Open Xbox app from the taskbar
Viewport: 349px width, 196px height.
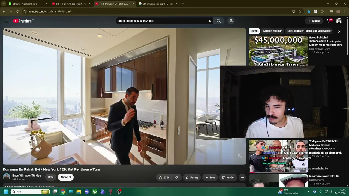[95, 192]
